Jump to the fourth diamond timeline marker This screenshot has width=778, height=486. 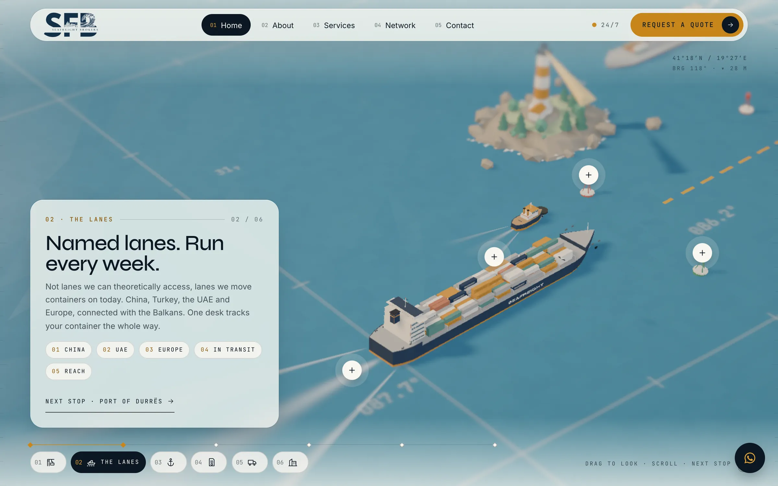(309, 445)
